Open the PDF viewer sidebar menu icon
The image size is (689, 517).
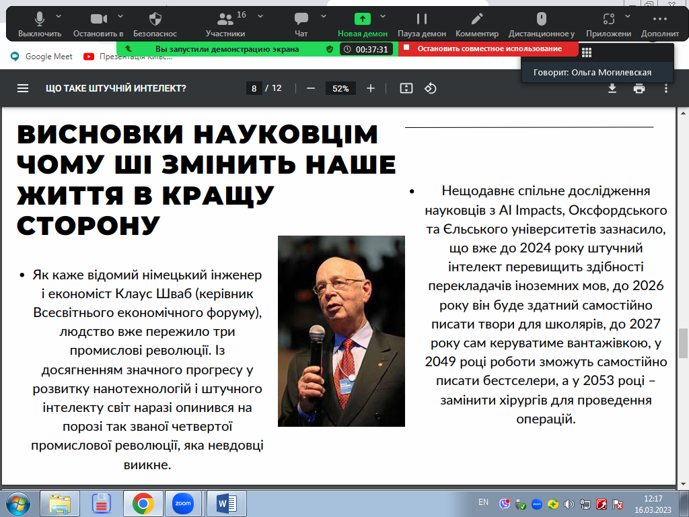pos(23,88)
